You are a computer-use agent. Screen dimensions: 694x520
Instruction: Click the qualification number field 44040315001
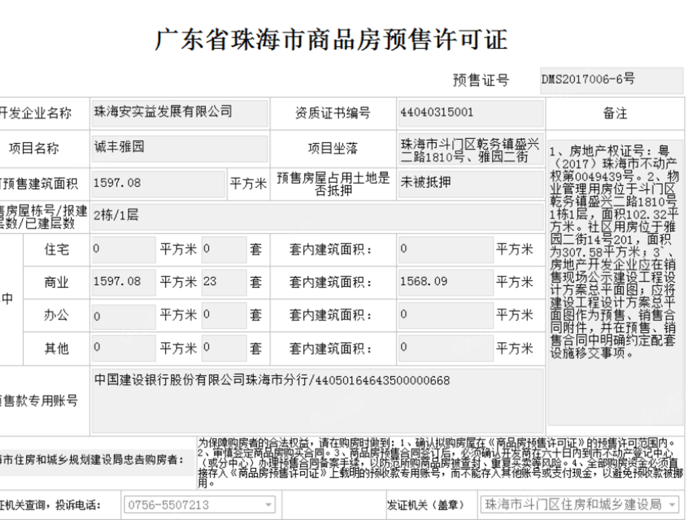471,113
